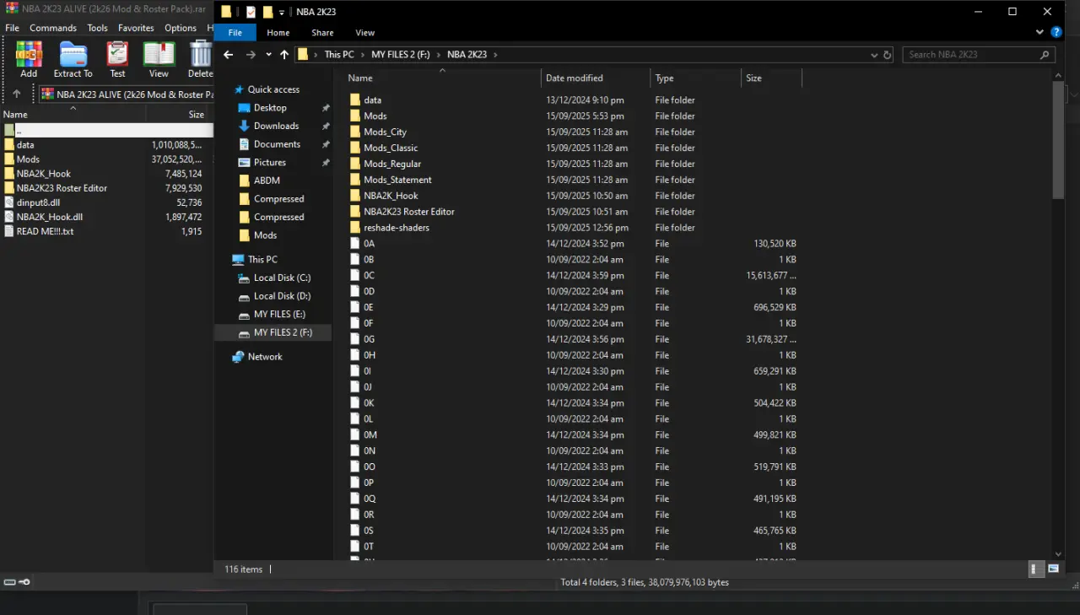Click the up-folder arrow in File Explorer
This screenshot has height=615, width=1080.
tap(284, 55)
